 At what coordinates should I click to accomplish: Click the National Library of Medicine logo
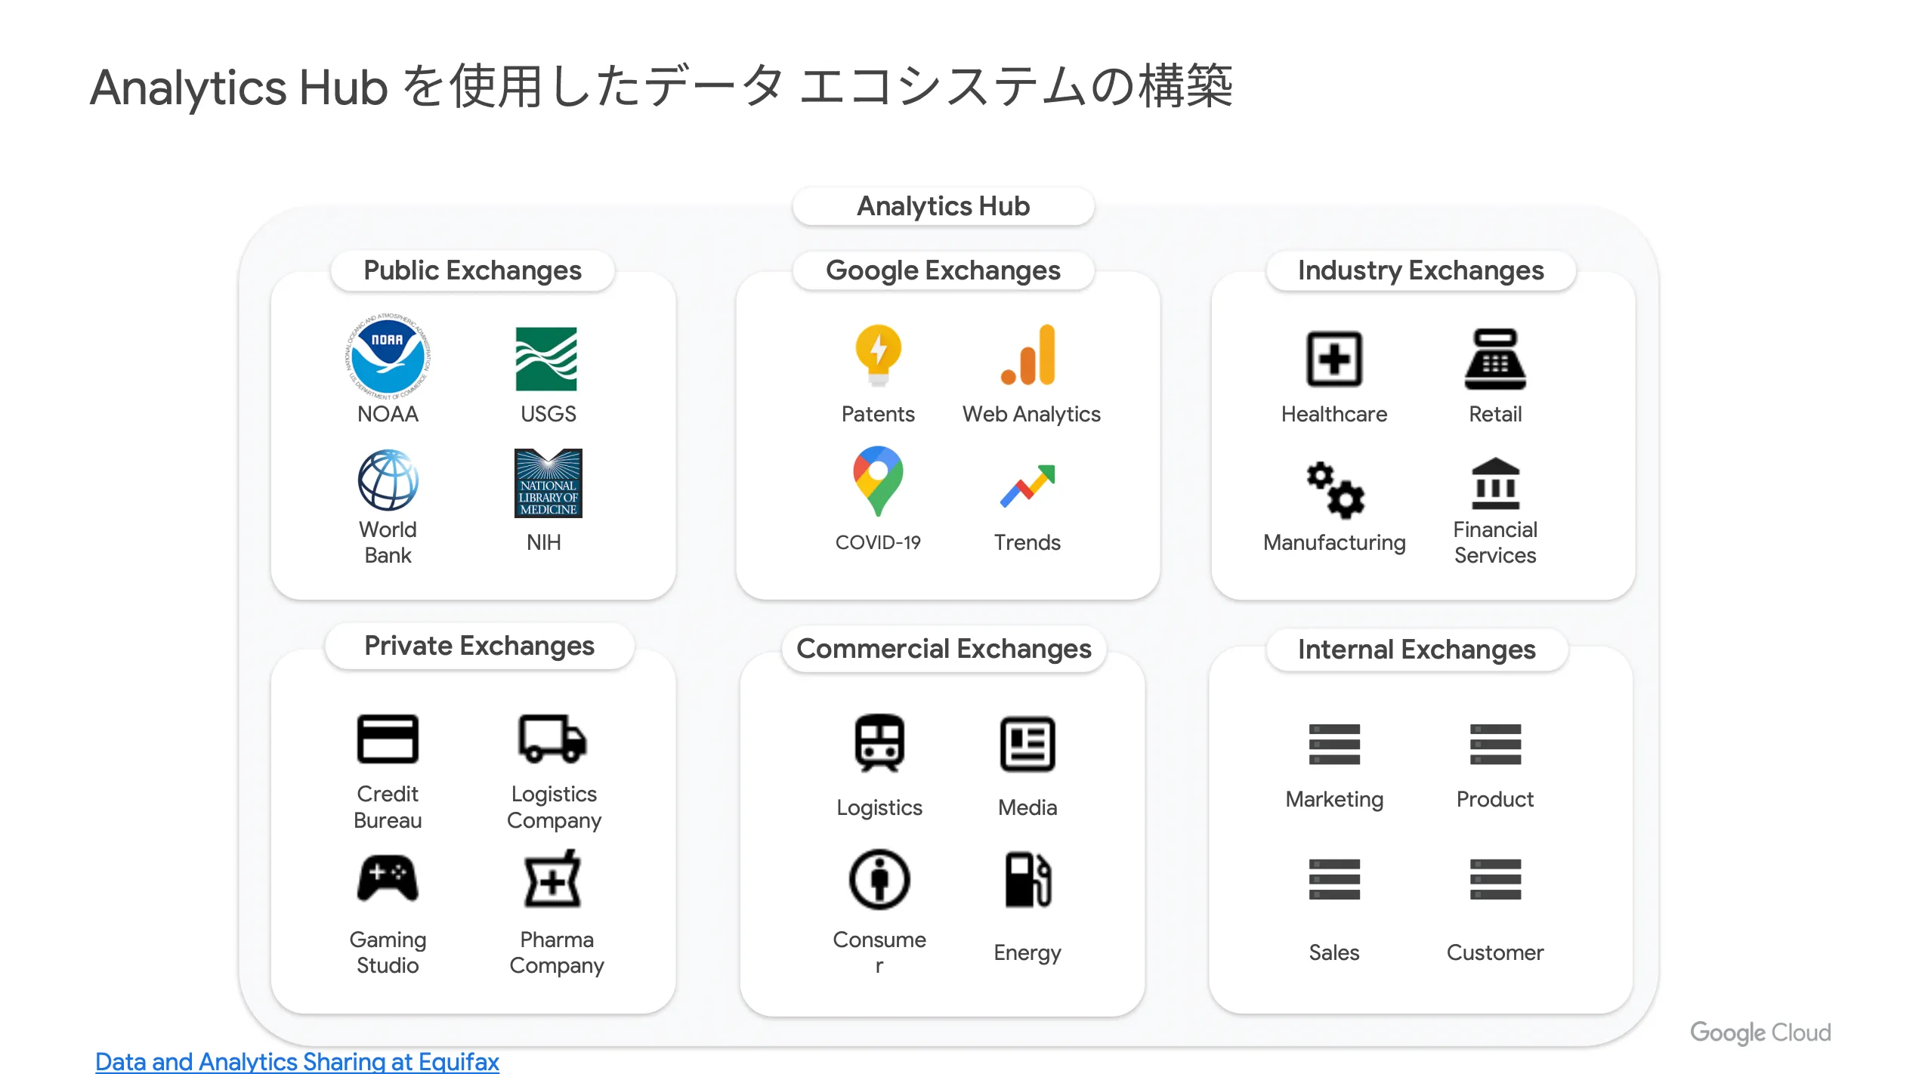point(548,483)
